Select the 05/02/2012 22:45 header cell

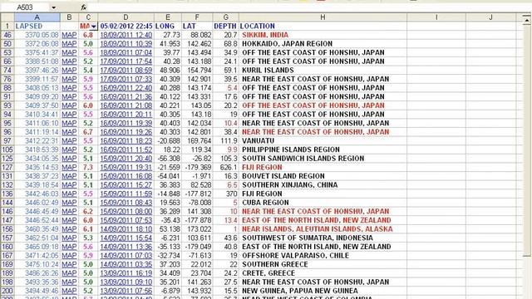tap(126, 26)
